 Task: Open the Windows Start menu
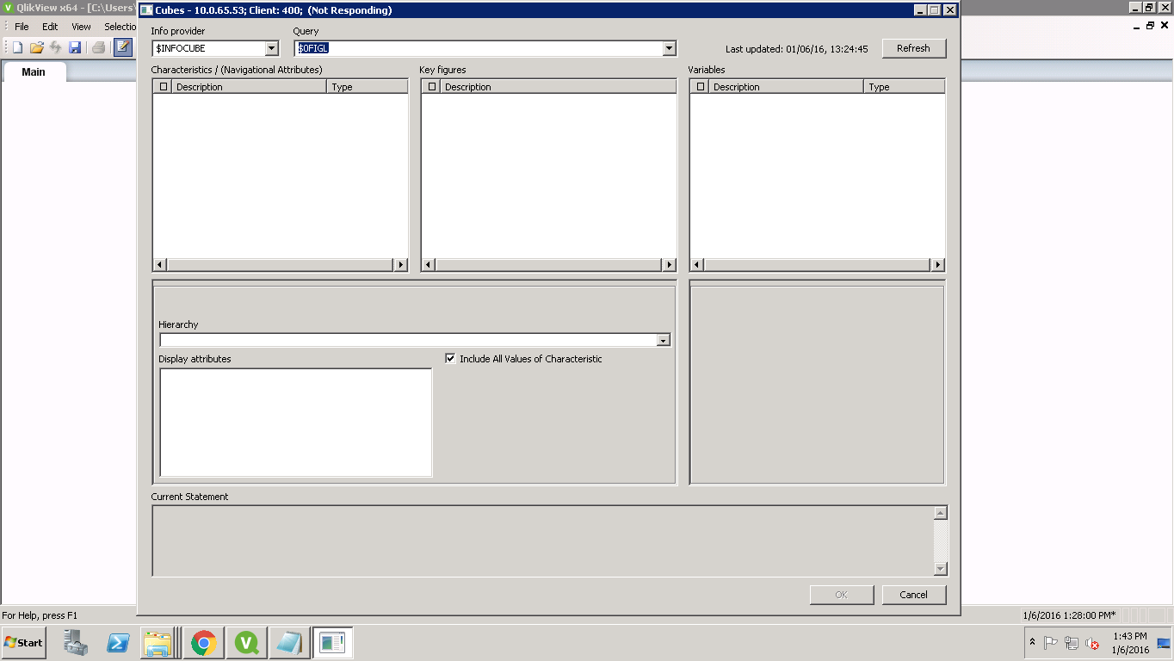point(24,643)
